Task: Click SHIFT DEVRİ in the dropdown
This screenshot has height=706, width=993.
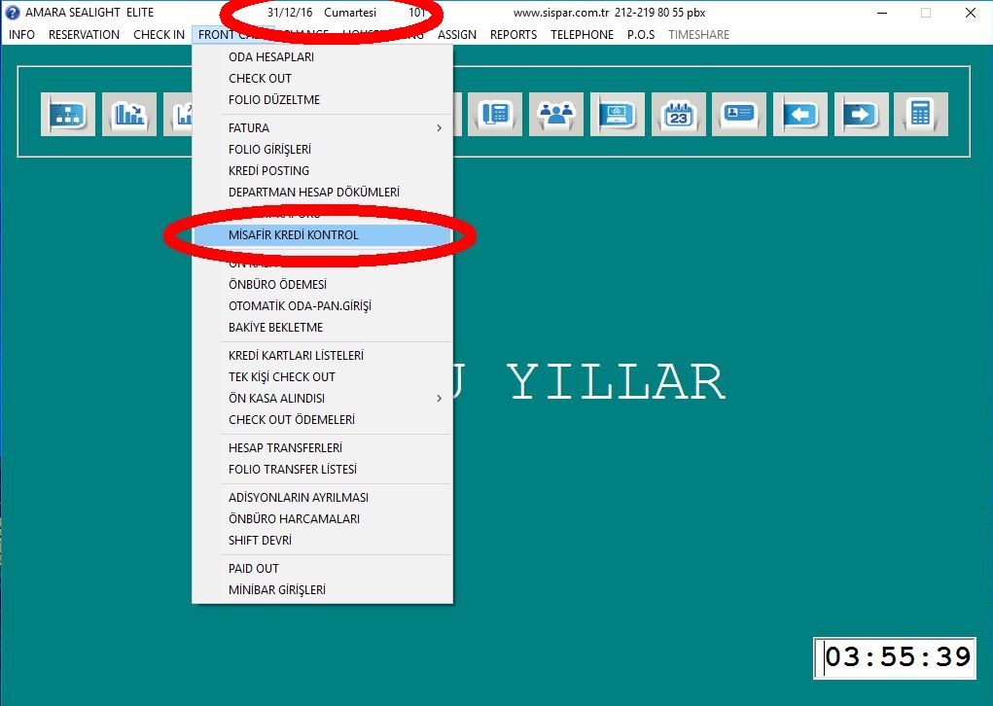Action: [260, 540]
